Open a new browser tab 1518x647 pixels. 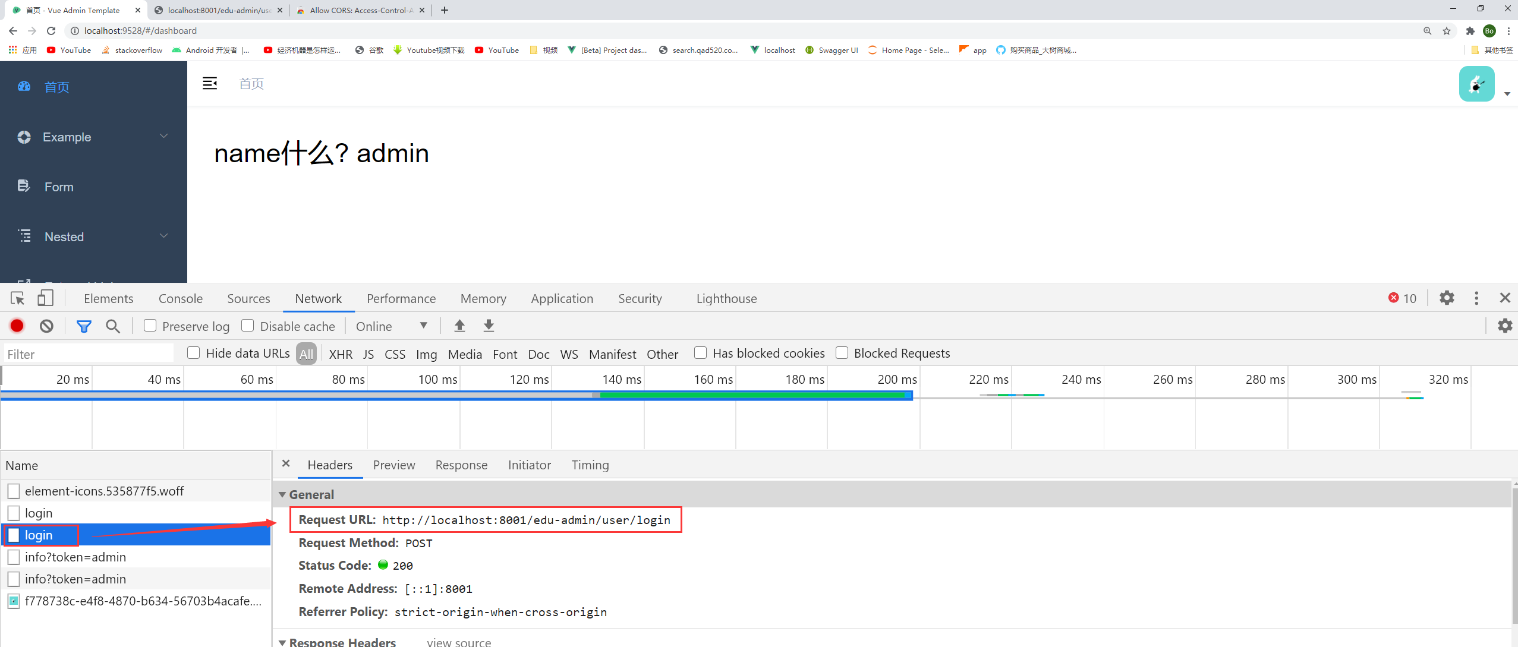click(444, 10)
